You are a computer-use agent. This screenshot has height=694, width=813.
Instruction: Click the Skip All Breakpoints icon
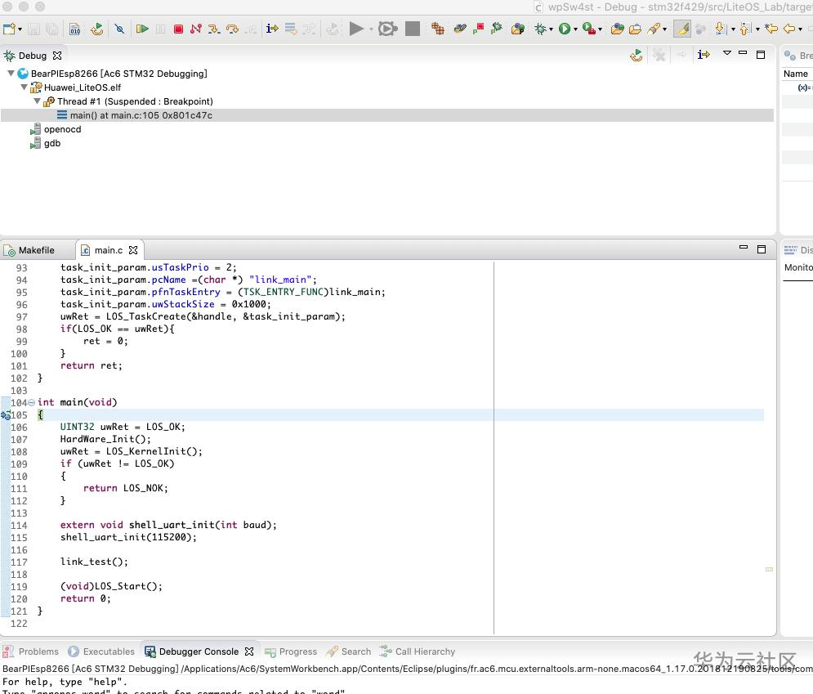pos(119,29)
